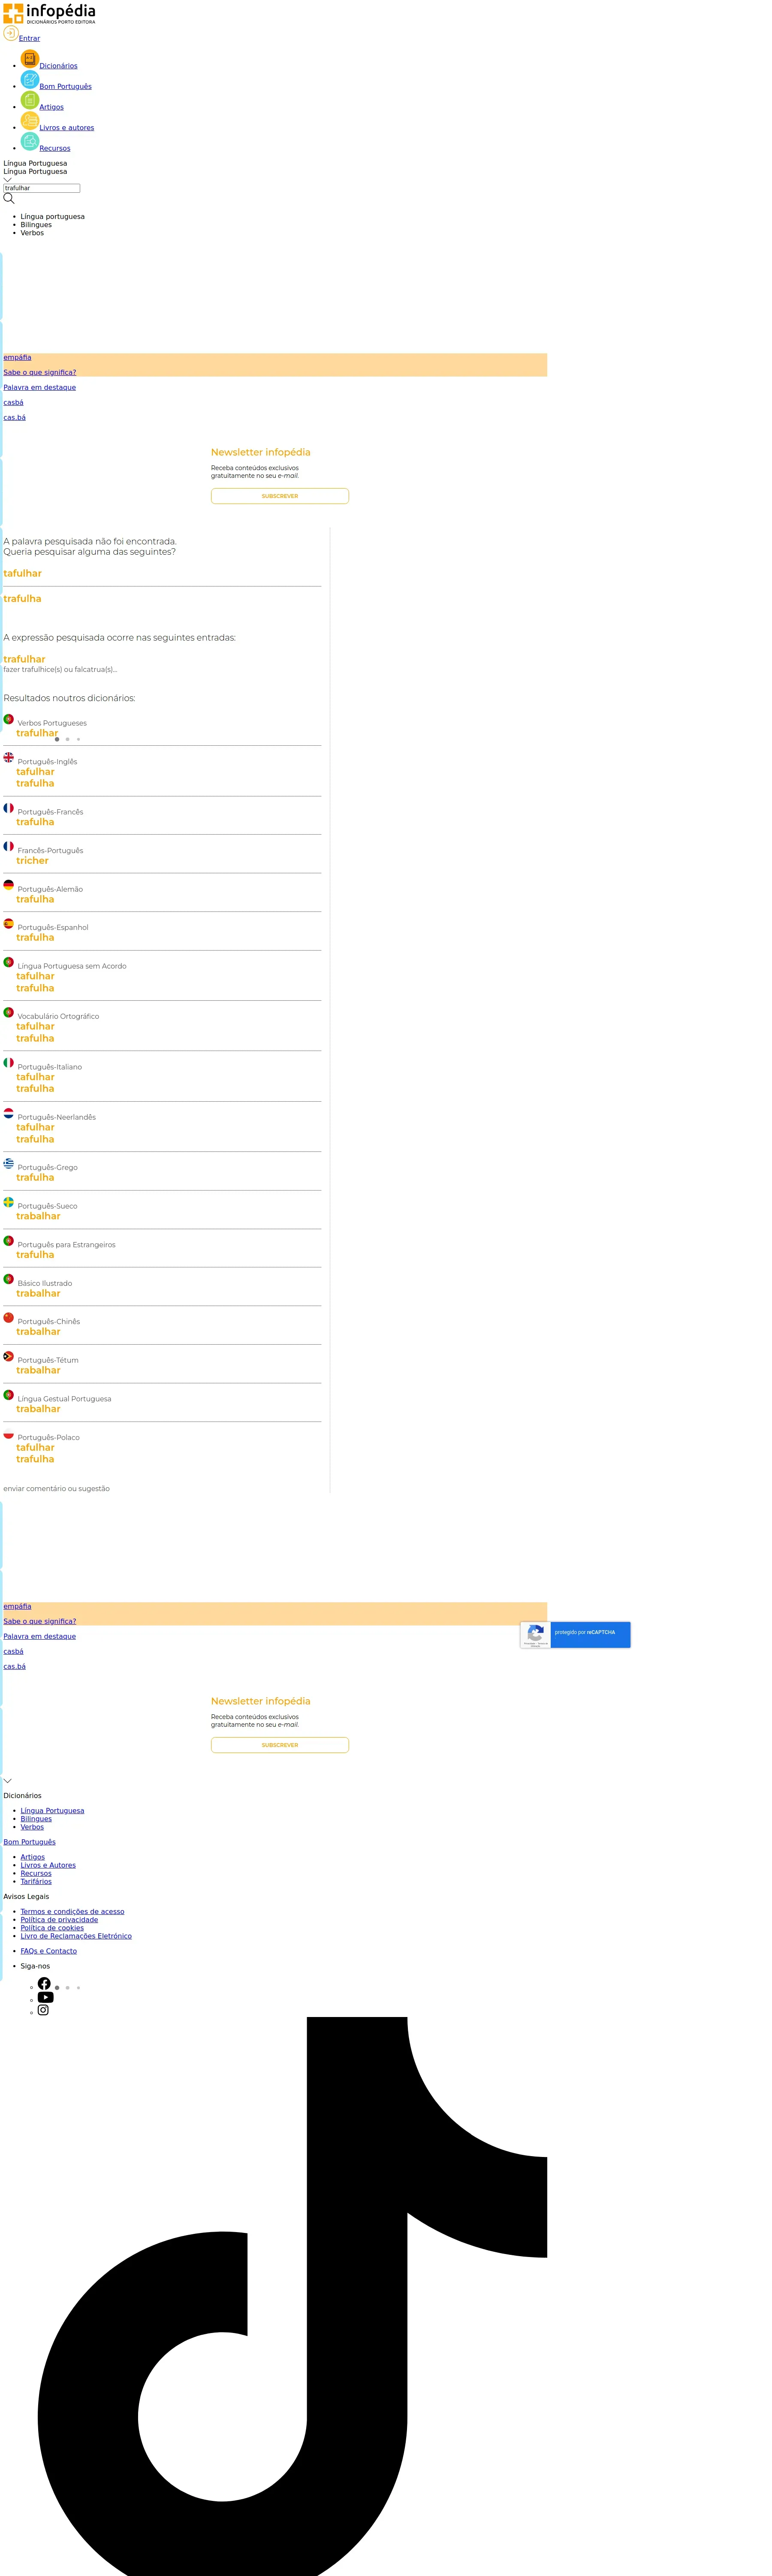
Task: Click the Facebook social icon
Action: [x=44, y=1983]
